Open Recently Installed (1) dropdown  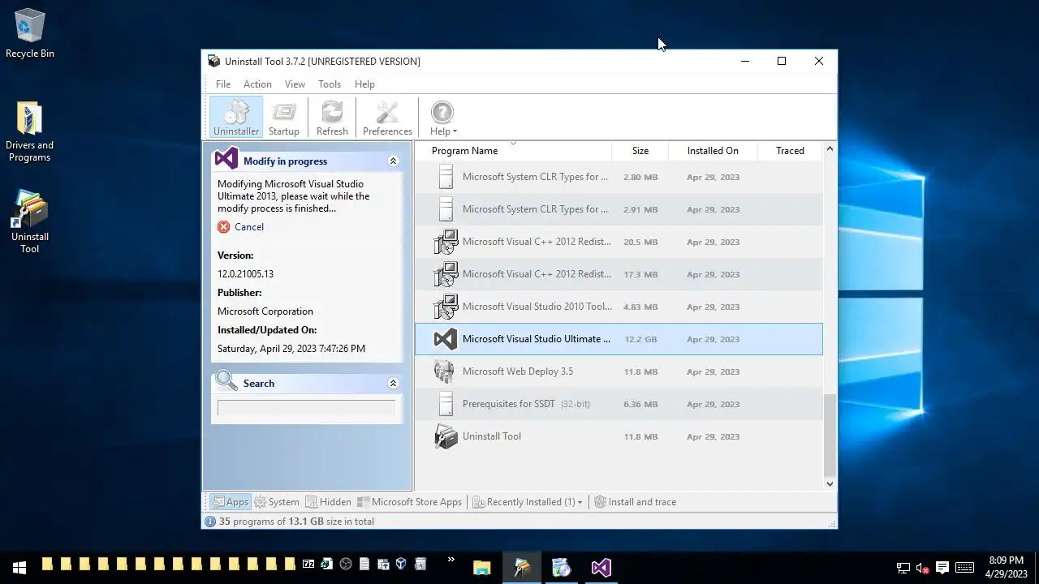pos(528,502)
